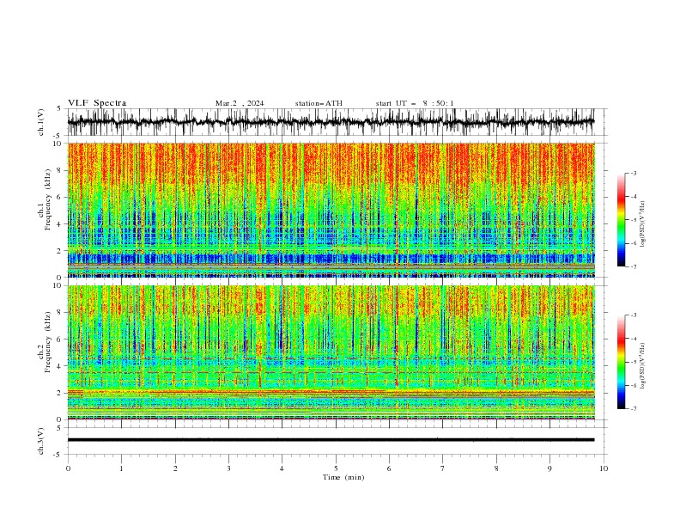Click the ch.1 time-series waveform plot
Screen dimensions: 680x526
tap(331, 122)
